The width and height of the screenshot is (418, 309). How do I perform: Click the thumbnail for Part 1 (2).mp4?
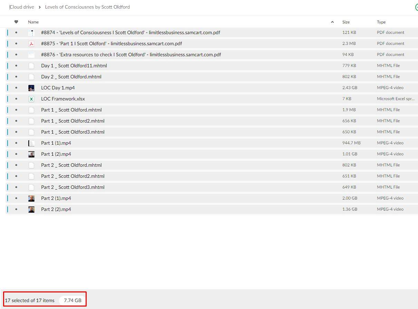tap(31, 154)
